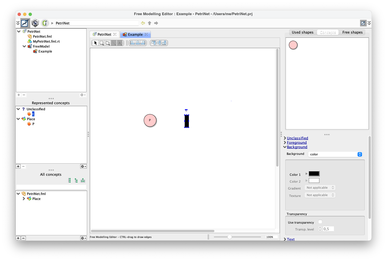Close the Example tab
387x261 pixels.
pyautogui.click(x=146, y=34)
